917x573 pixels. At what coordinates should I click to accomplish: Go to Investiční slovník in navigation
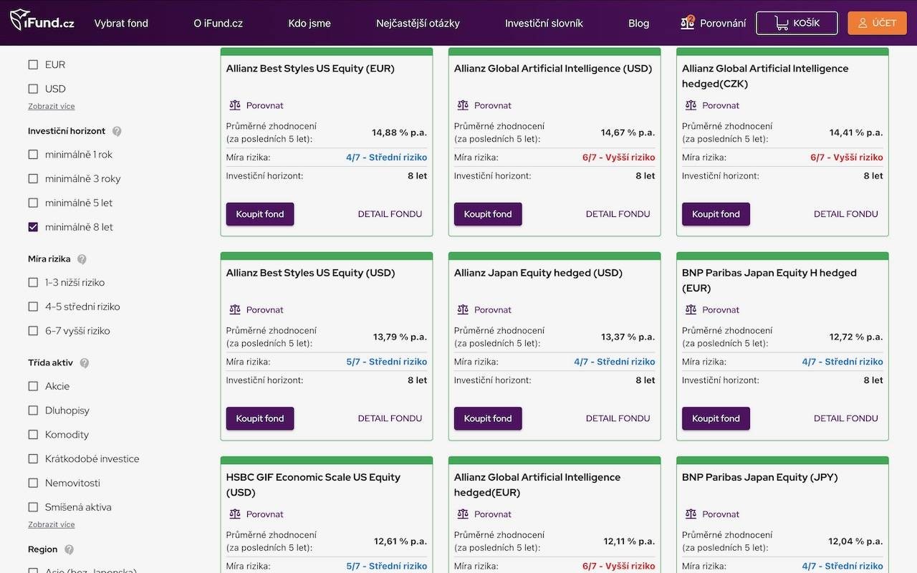click(x=544, y=23)
